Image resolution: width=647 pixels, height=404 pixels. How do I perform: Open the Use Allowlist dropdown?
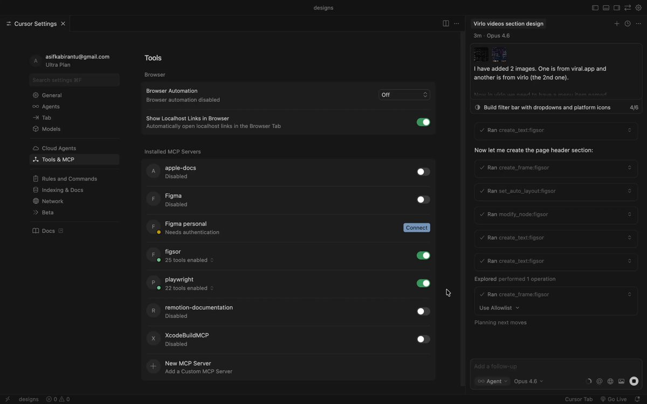pos(499,308)
